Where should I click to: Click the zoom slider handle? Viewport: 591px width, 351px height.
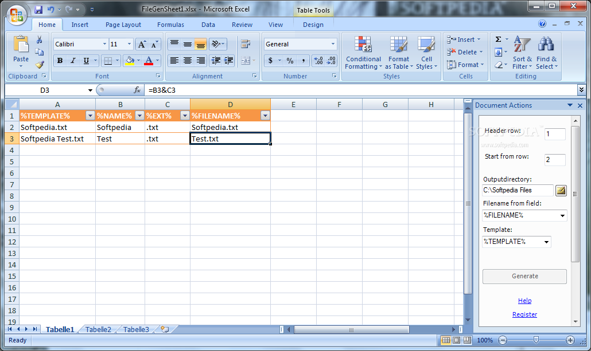point(536,340)
